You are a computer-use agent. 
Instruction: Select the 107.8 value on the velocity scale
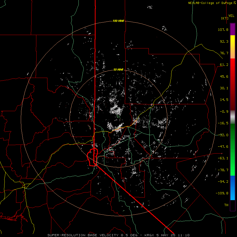pos(223,29)
